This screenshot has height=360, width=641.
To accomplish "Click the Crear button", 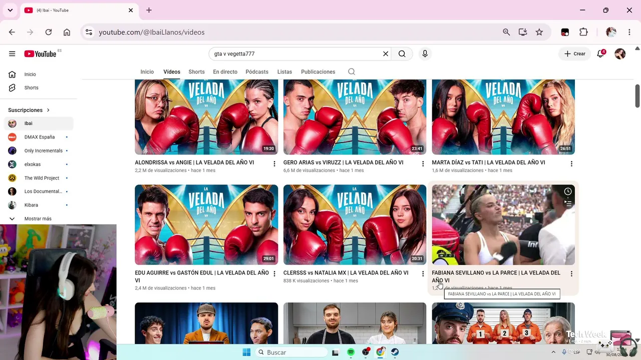I will tap(574, 54).
